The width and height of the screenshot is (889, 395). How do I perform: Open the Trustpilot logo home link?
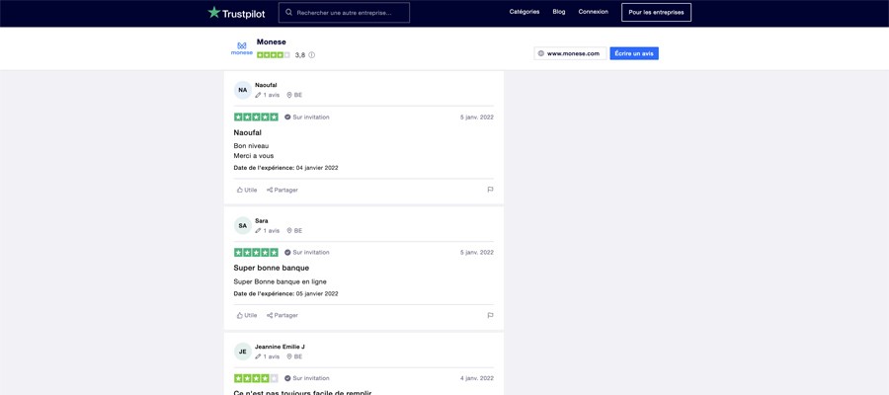(x=236, y=13)
